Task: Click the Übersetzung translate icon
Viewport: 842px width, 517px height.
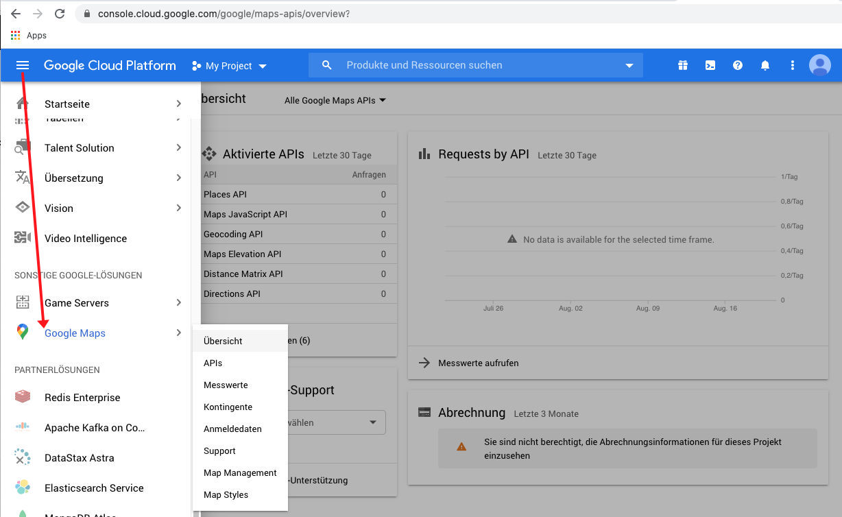Action: [x=22, y=178]
